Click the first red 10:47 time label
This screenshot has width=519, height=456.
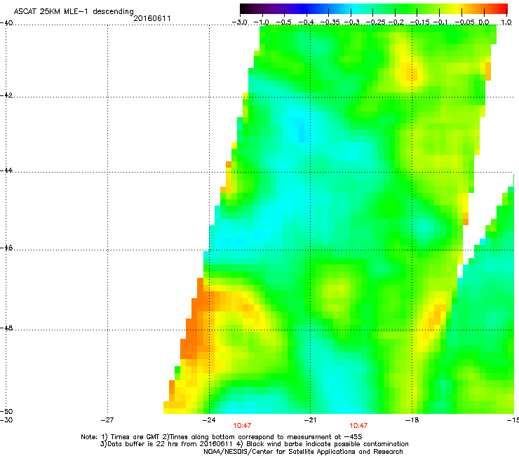[x=242, y=426]
